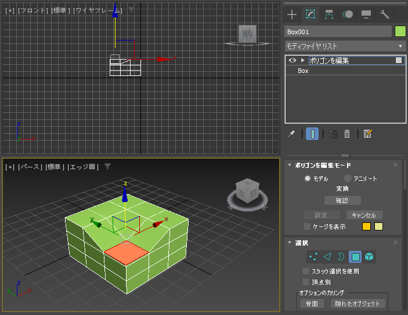This screenshot has width=408, height=315.
Task: Open [標準] menu in perspective viewport
Action: click(55, 167)
